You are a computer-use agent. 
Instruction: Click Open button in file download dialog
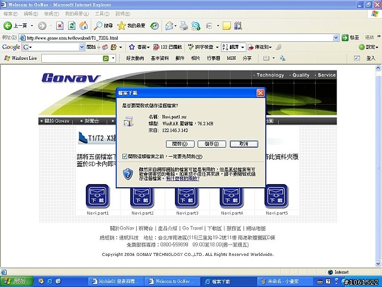180,143
